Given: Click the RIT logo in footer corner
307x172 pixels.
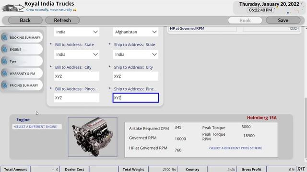Looking at the screenshot, I should pos(301,169).
